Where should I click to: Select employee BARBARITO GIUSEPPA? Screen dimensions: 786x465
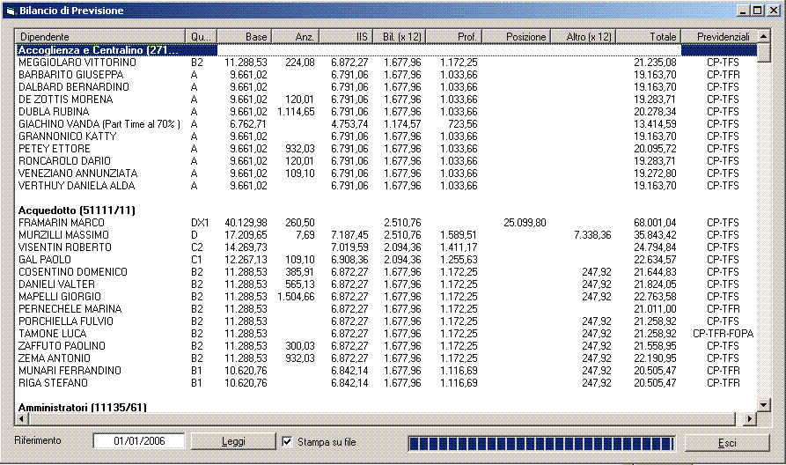tap(70, 75)
